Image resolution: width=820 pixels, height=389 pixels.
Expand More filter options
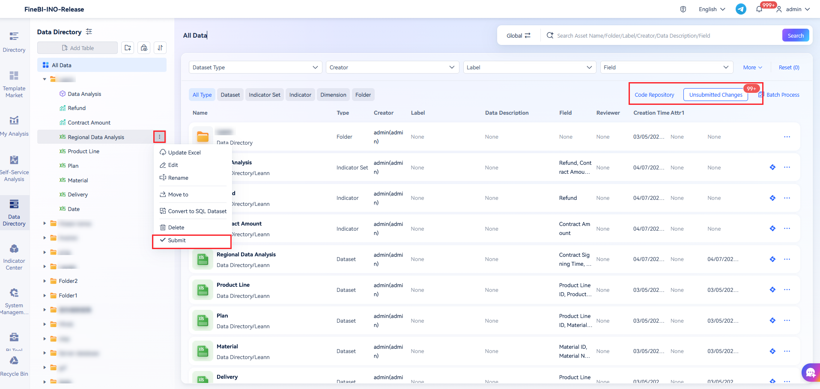[x=752, y=67]
